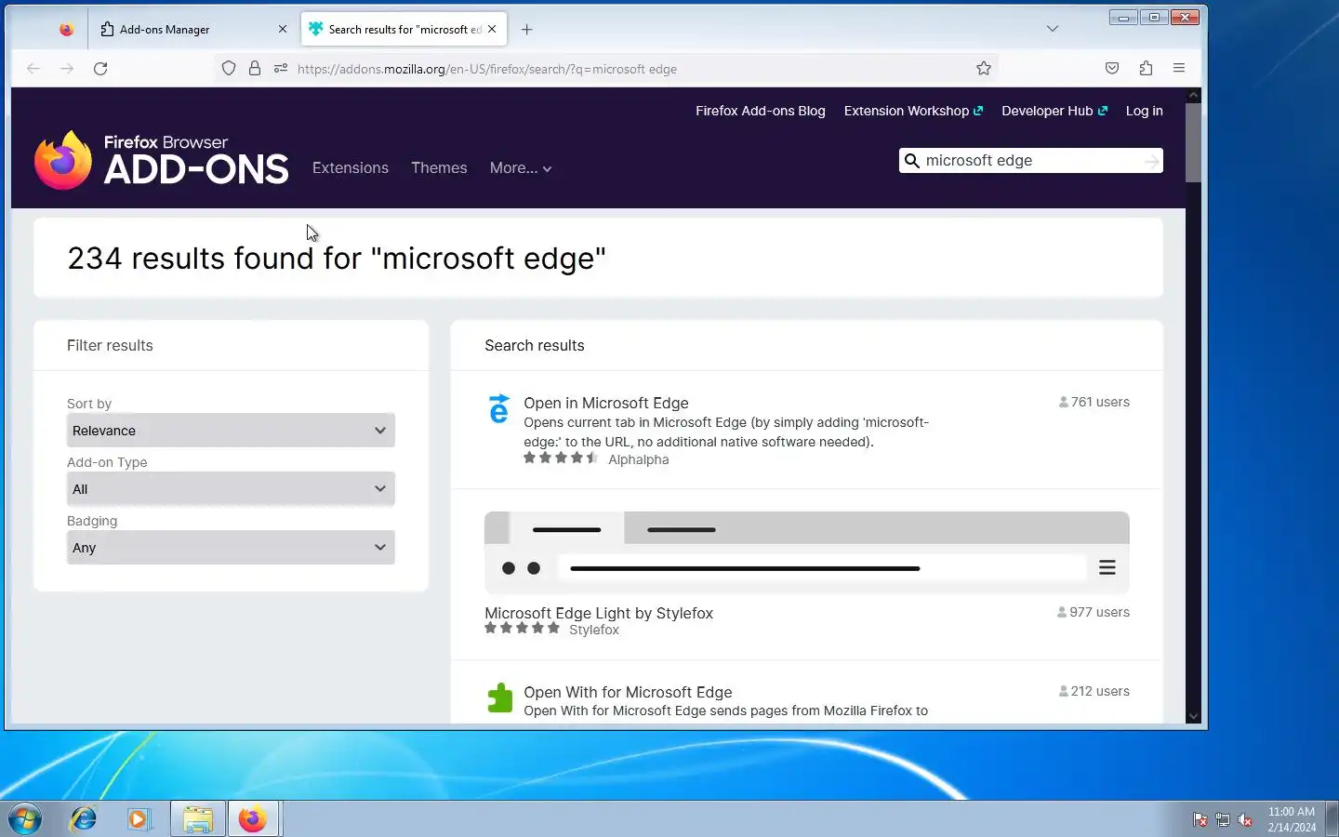Click the 977 users count
The height and width of the screenshot is (837, 1339).
click(1094, 613)
